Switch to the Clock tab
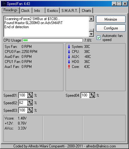Screen dimensions: 129x149 click(26, 11)
